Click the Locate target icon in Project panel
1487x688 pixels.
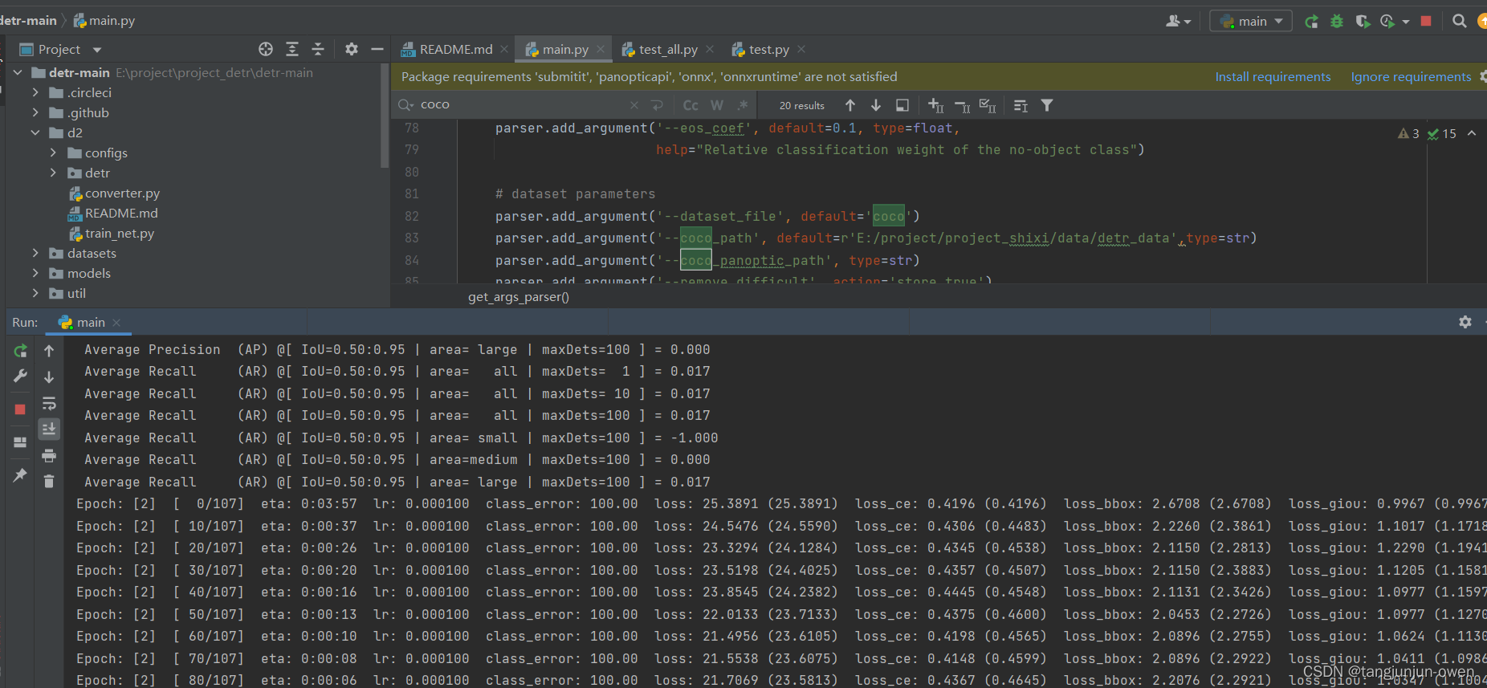click(266, 49)
